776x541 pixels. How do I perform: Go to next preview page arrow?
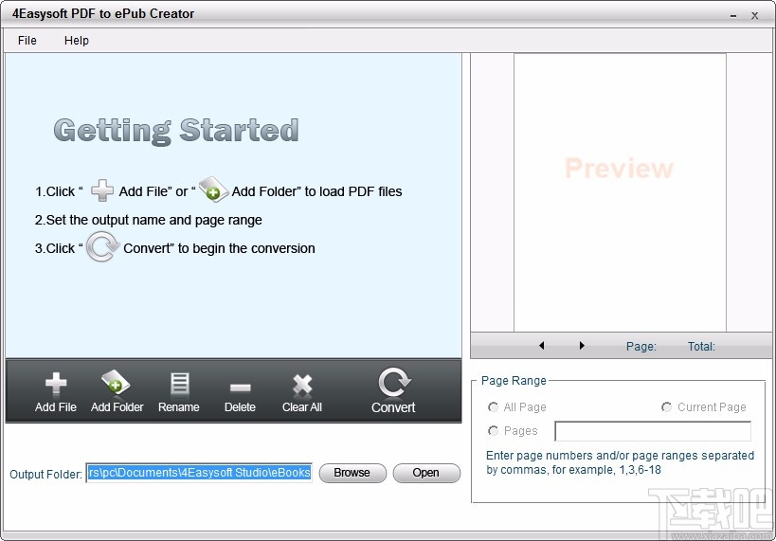click(x=582, y=346)
